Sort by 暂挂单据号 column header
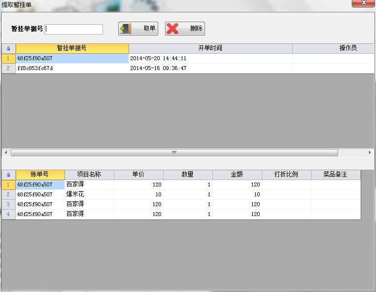This screenshot has width=376, height=292. (x=72, y=48)
